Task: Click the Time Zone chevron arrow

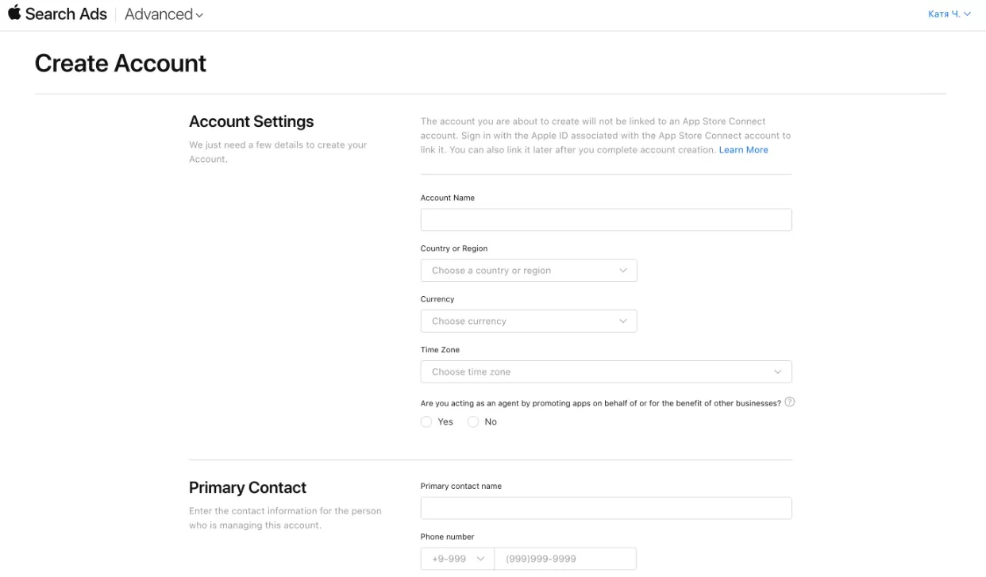Action: pos(778,372)
